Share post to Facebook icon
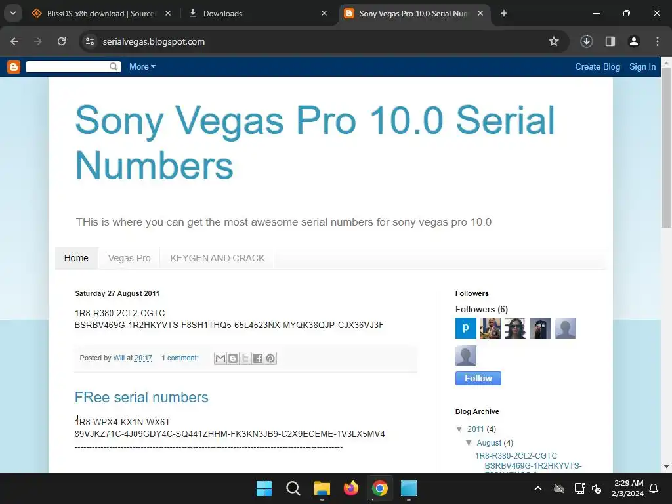This screenshot has height=504, width=672. tap(257, 358)
